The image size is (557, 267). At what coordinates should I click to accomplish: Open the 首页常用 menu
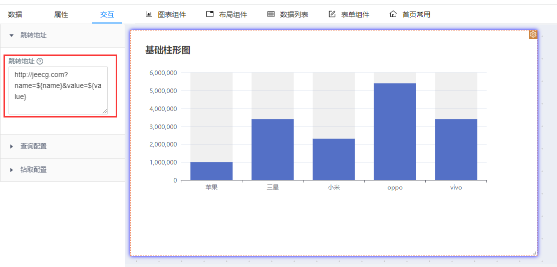pyautogui.click(x=416, y=14)
